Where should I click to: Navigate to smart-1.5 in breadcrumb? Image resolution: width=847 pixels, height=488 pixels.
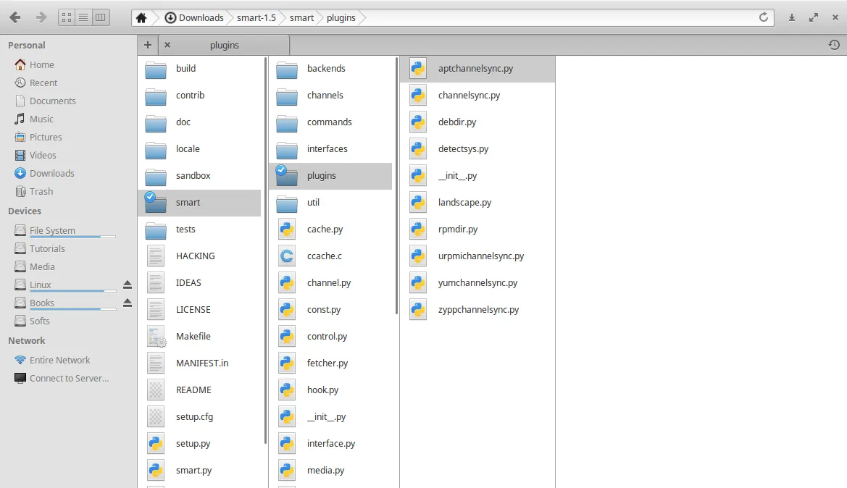(x=256, y=18)
